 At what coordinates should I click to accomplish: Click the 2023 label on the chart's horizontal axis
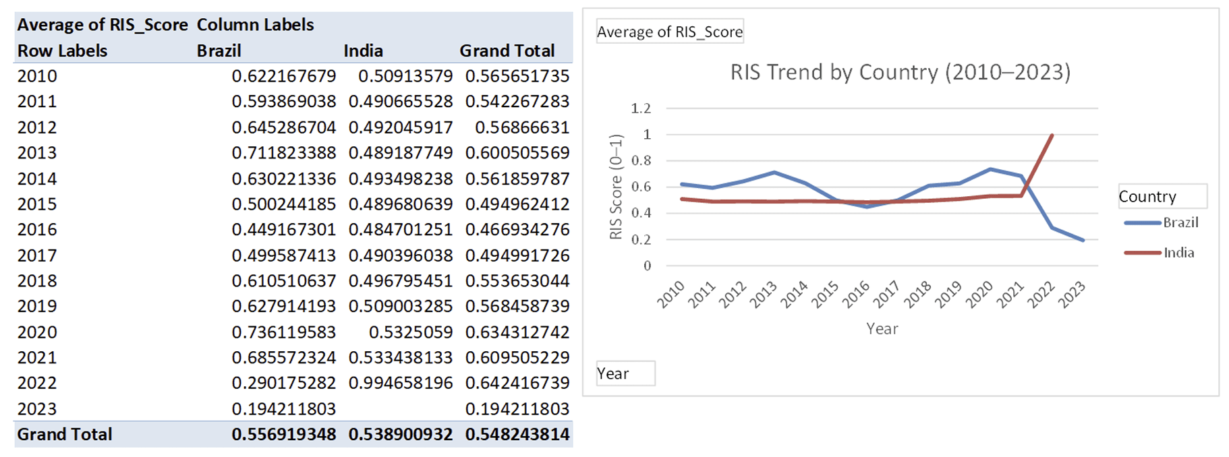pyautogui.click(x=1071, y=295)
